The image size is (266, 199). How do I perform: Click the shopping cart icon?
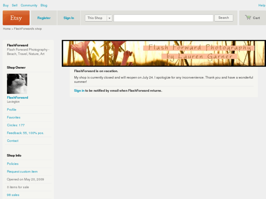pyautogui.click(x=248, y=18)
